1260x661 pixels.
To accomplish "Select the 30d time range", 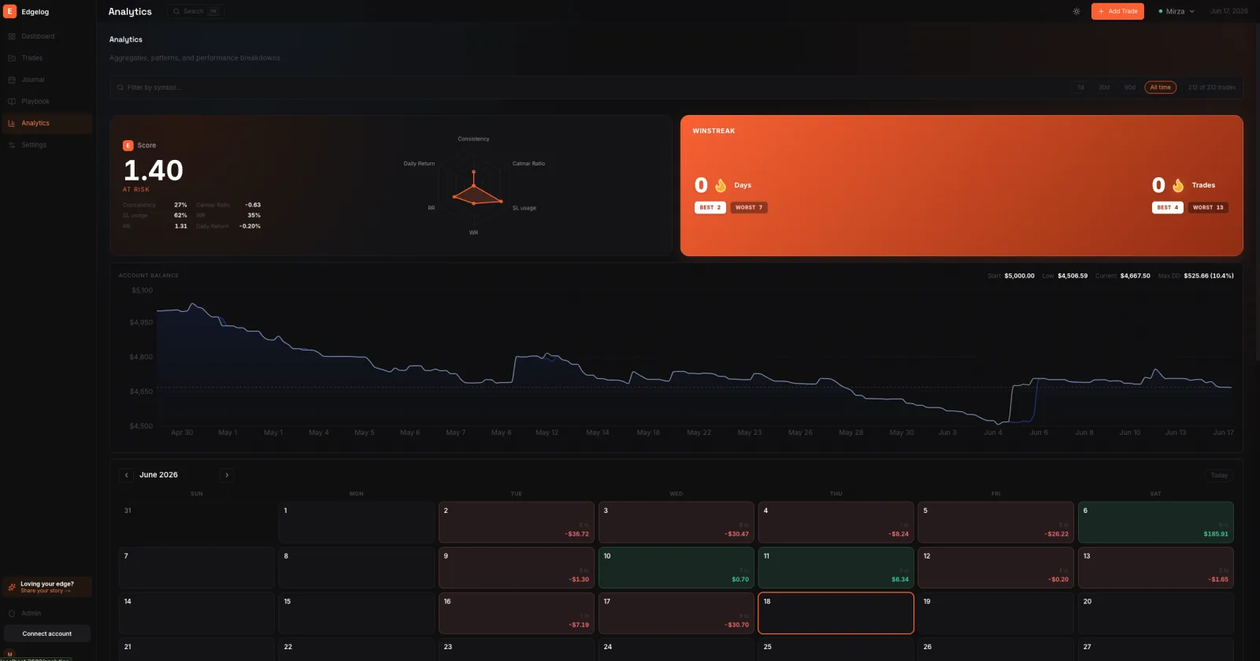I will pyautogui.click(x=1104, y=87).
